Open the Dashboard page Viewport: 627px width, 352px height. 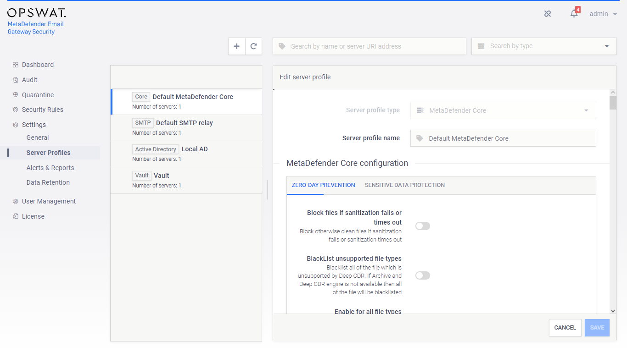38,65
